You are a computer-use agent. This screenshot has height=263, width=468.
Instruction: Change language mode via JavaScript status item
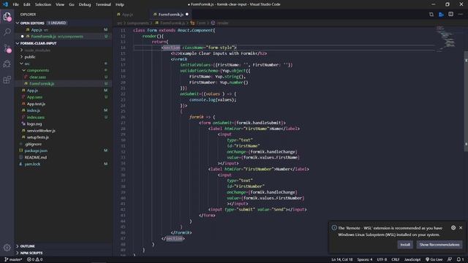[x=412, y=259]
